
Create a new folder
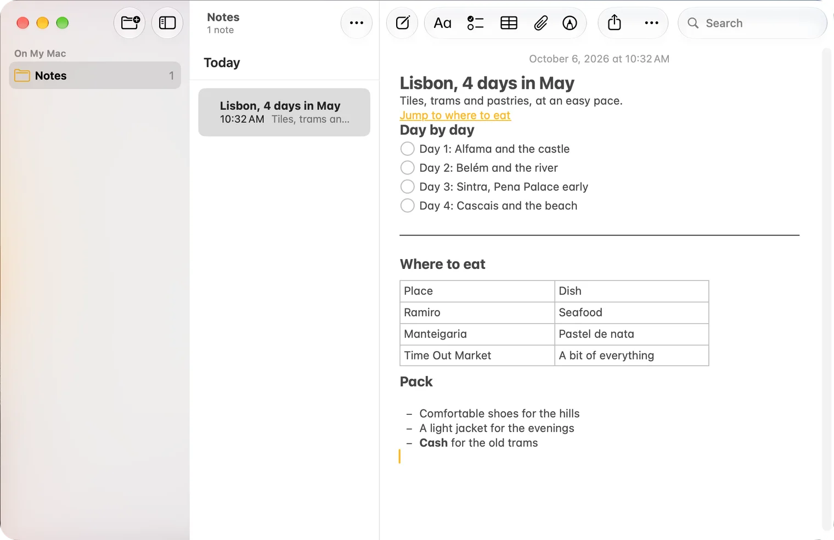pyautogui.click(x=130, y=23)
